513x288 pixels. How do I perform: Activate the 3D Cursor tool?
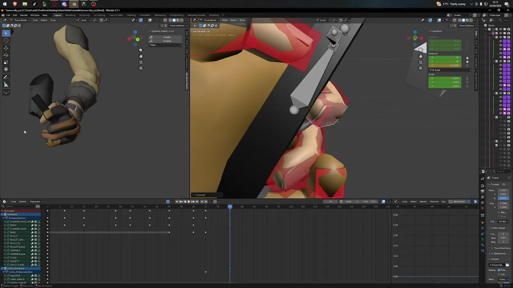pyautogui.click(x=6, y=40)
